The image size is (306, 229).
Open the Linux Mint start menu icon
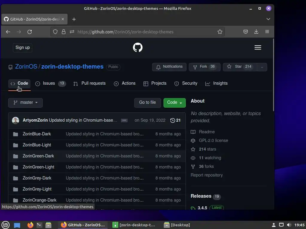pyautogui.click(x=5, y=225)
